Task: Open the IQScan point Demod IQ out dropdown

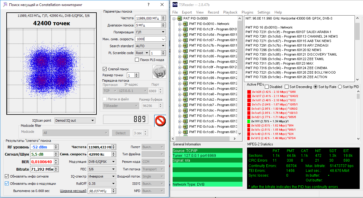Action: point(75,120)
